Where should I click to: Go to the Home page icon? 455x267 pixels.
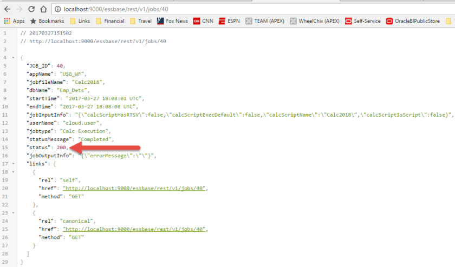pyautogui.click(x=43, y=9)
